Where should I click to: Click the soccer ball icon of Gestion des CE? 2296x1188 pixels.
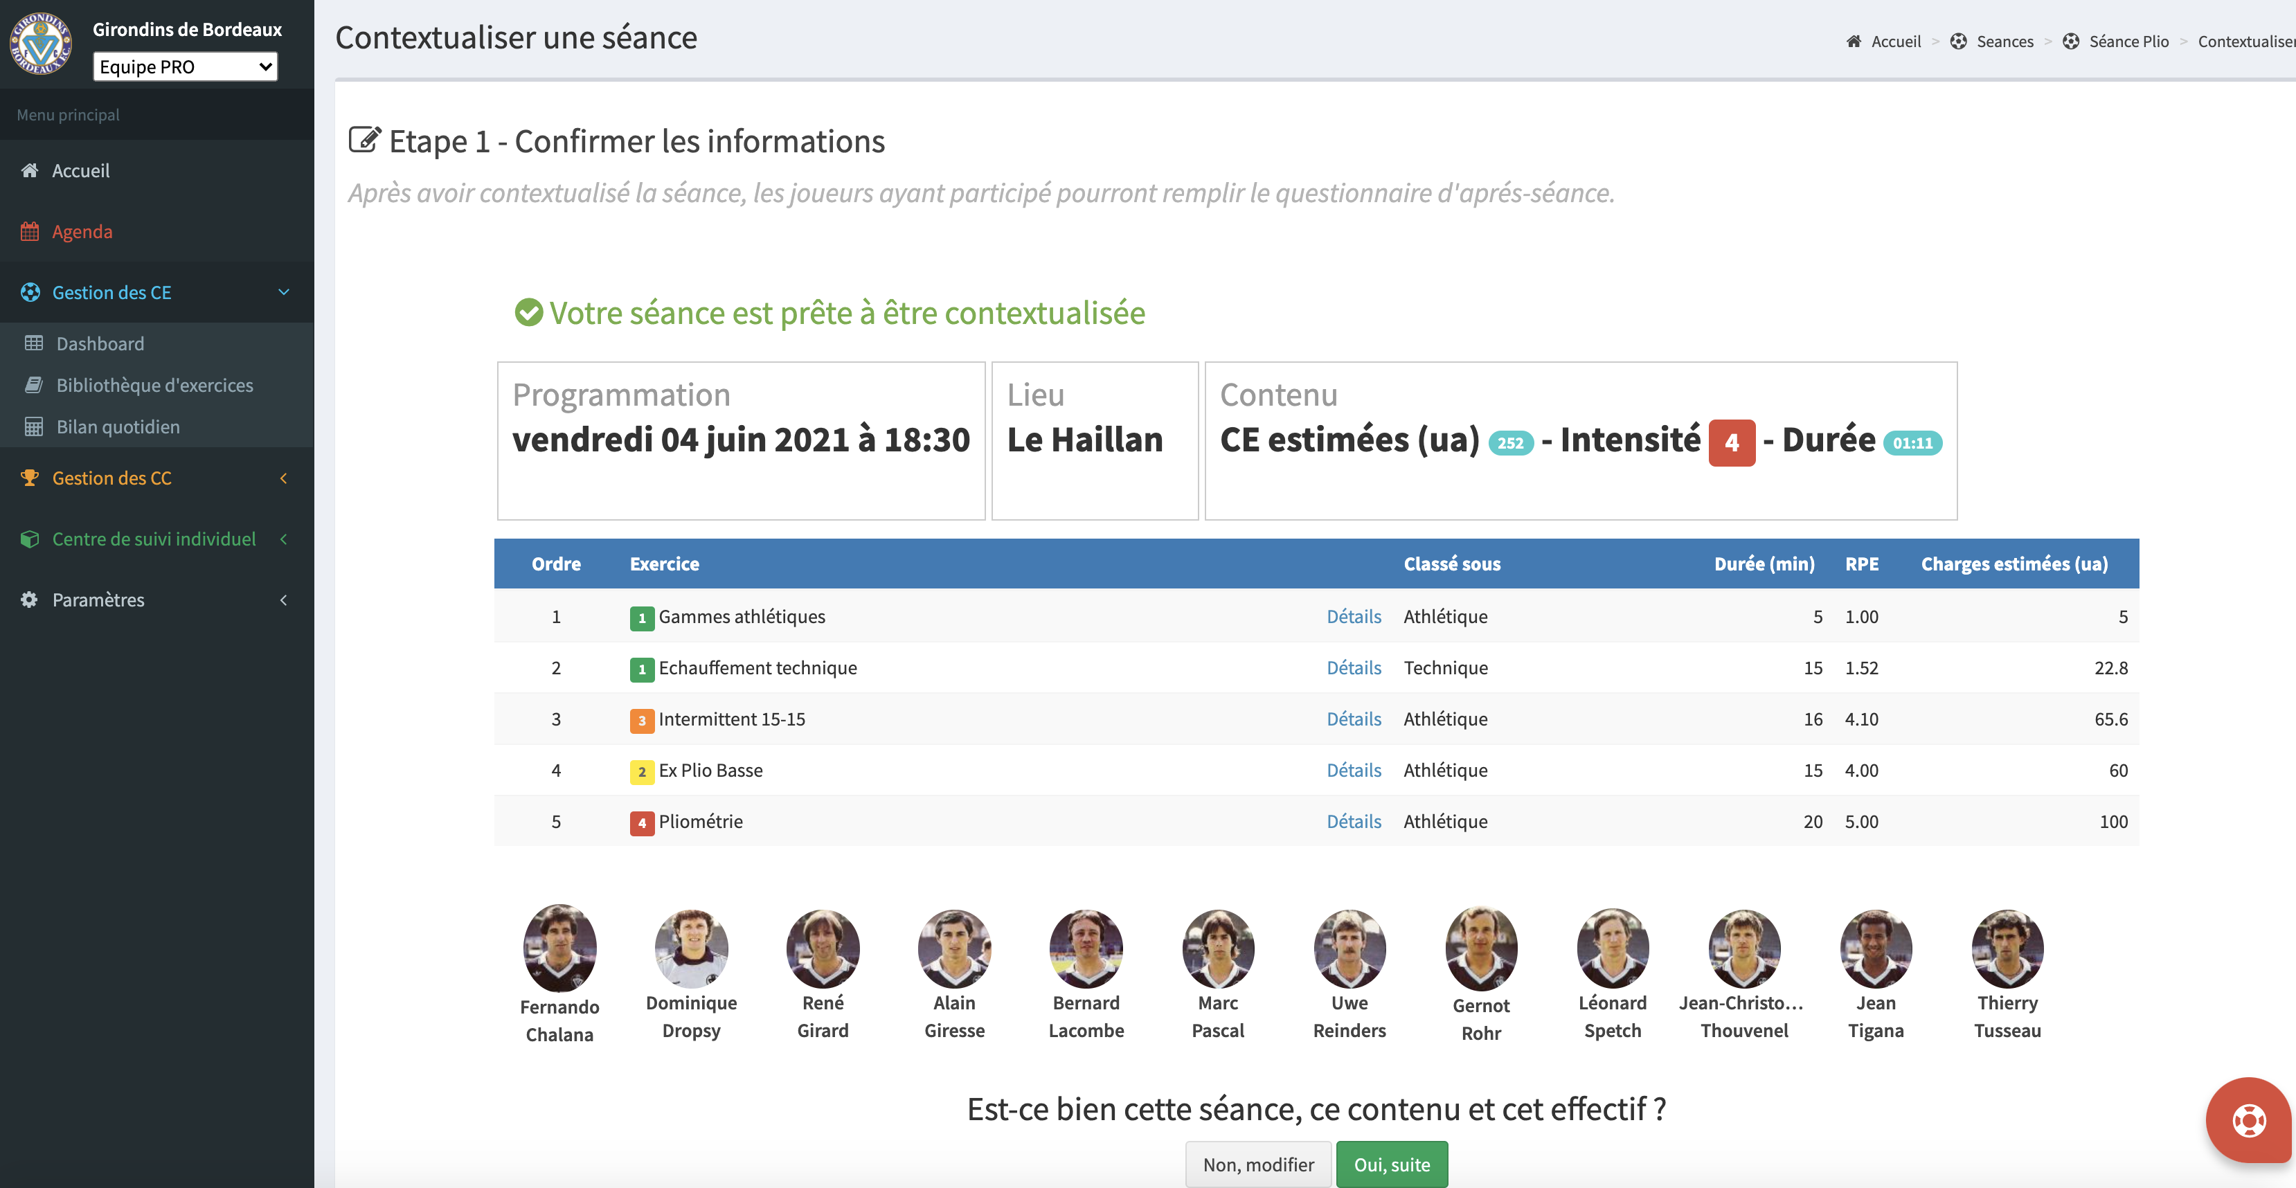(x=30, y=292)
